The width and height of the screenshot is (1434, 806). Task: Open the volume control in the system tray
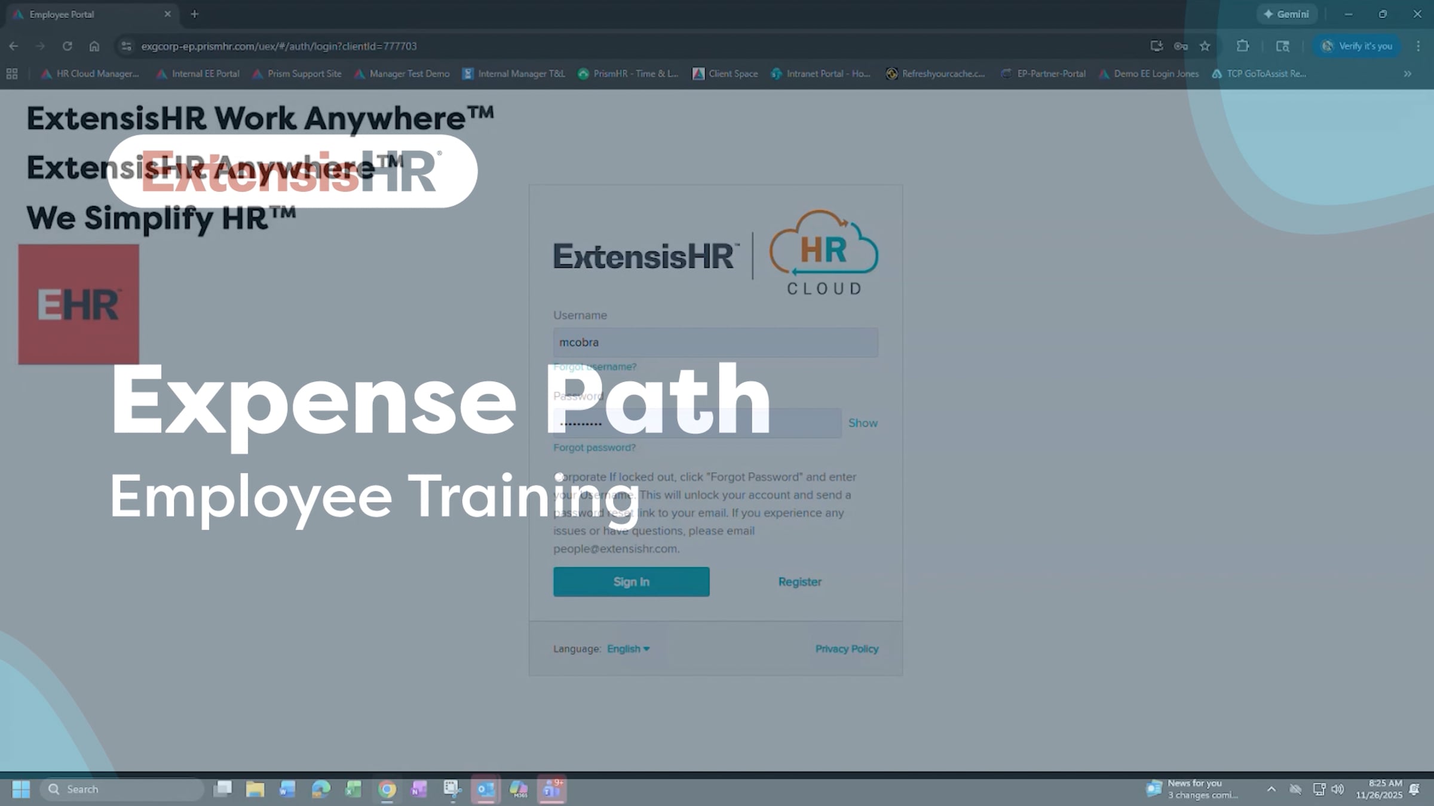click(1338, 789)
